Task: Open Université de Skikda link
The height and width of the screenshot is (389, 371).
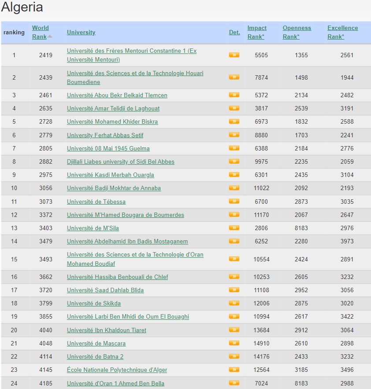Action: click(x=94, y=303)
